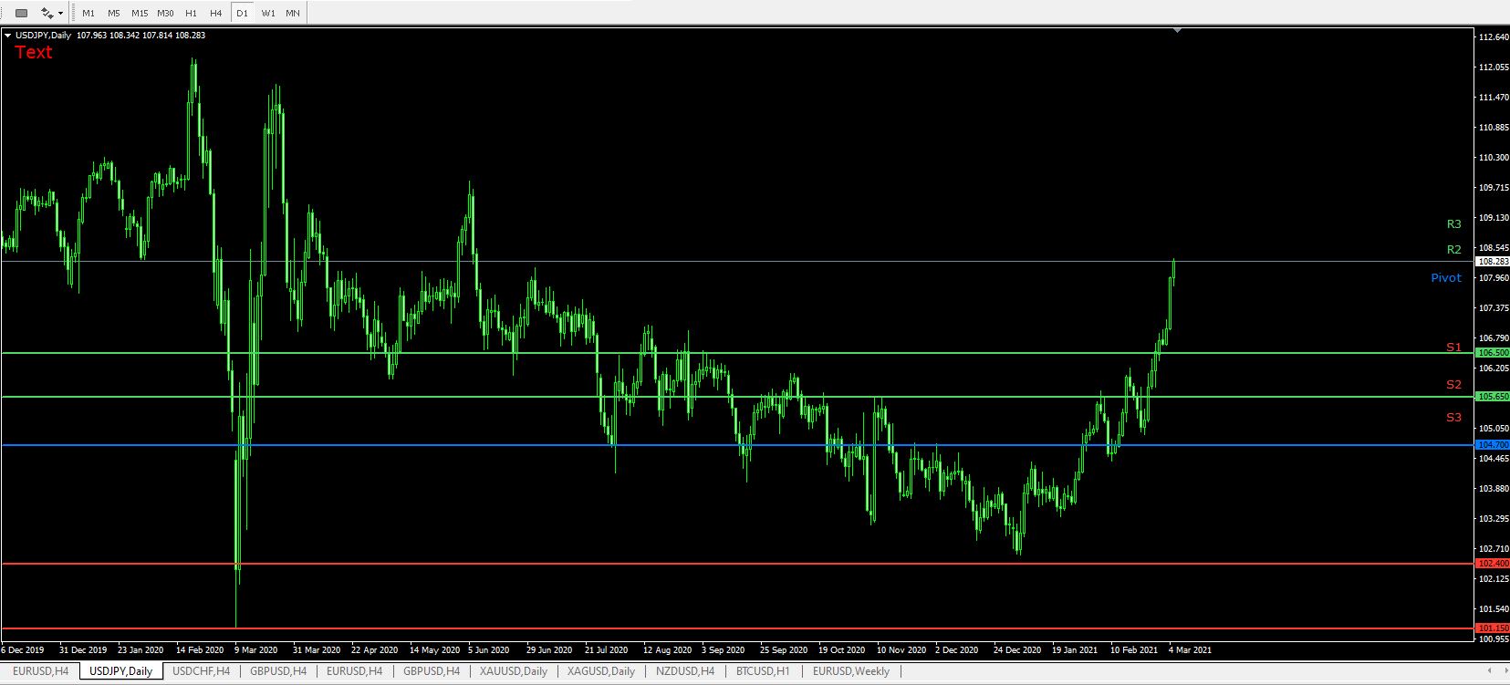This screenshot has height=685, width=1510.
Task: Open the first GBPUSD,H4 chart tab
Action: click(277, 671)
